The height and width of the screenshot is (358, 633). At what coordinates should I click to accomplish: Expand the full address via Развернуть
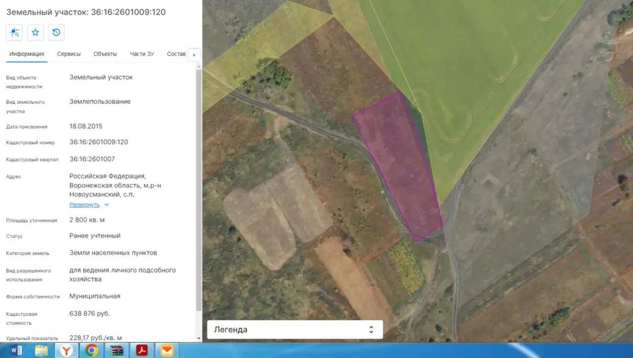84,205
